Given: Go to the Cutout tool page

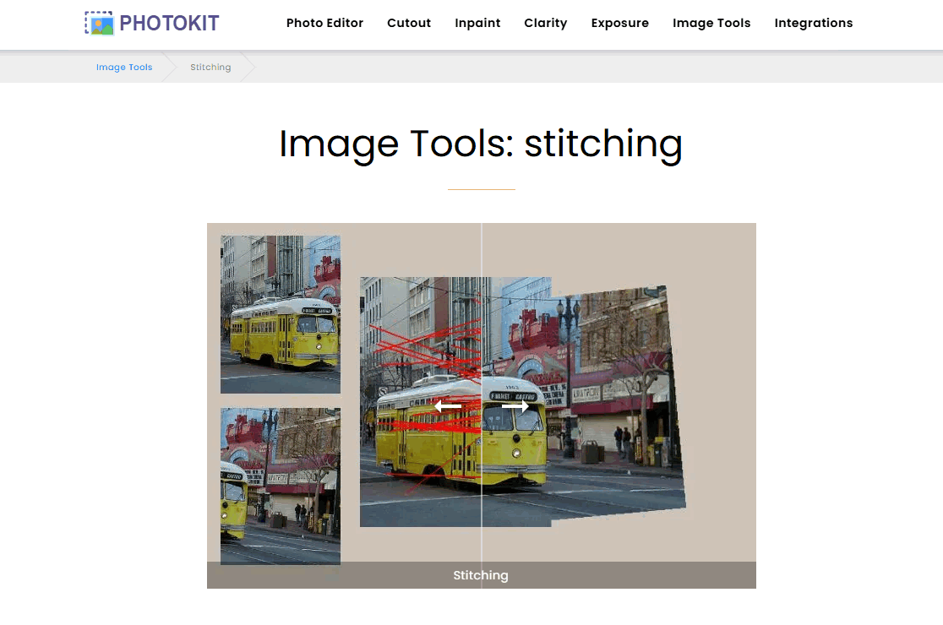Looking at the screenshot, I should [409, 24].
